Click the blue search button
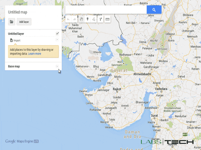 [154, 10]
